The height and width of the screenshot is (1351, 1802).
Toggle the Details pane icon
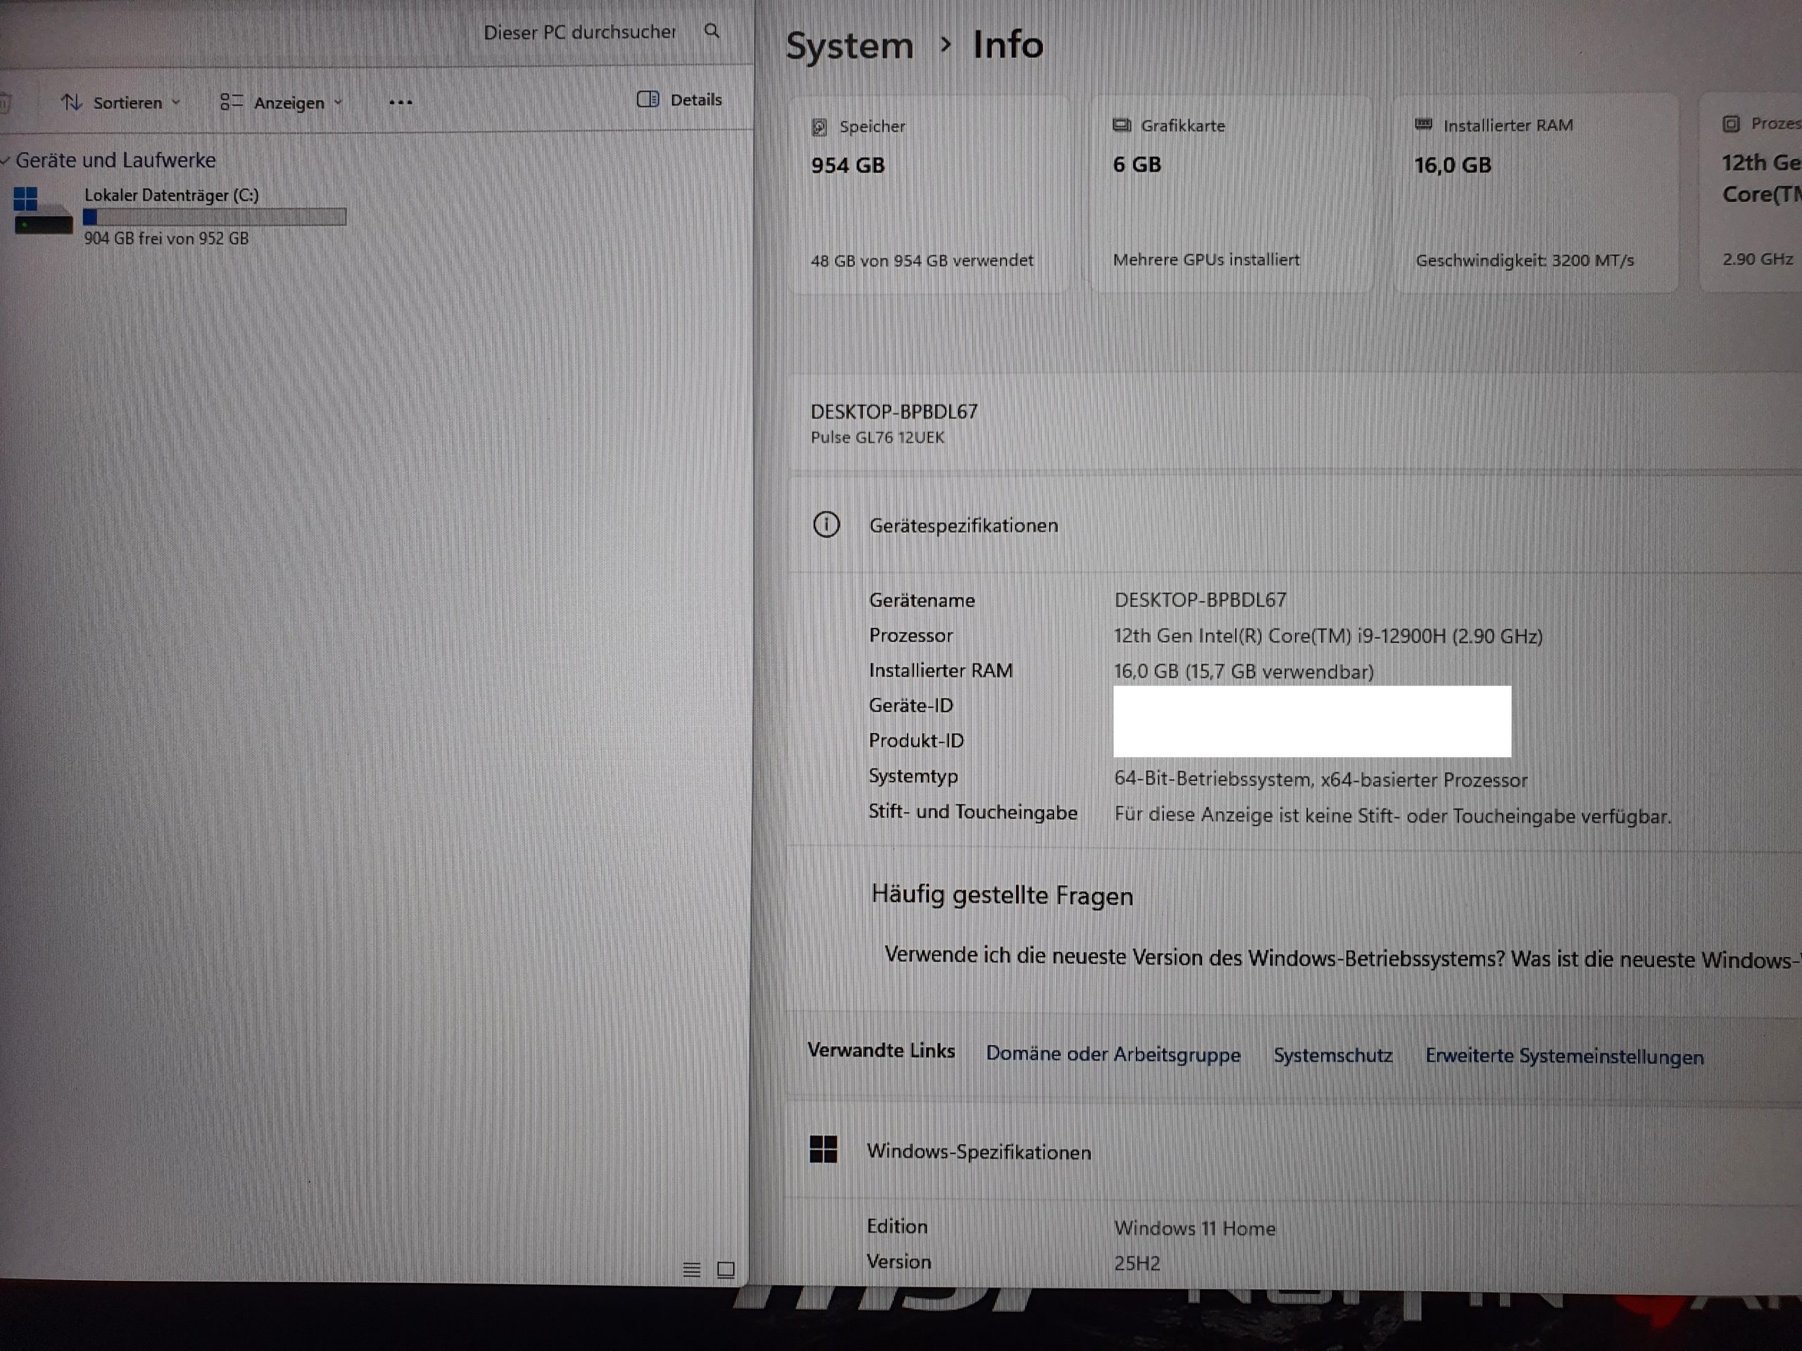[648, 99]
